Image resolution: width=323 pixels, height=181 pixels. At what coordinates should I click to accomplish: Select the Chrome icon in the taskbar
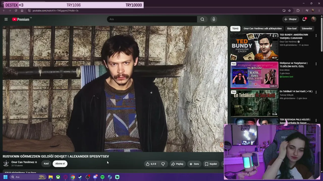click(x=73, y=177)
